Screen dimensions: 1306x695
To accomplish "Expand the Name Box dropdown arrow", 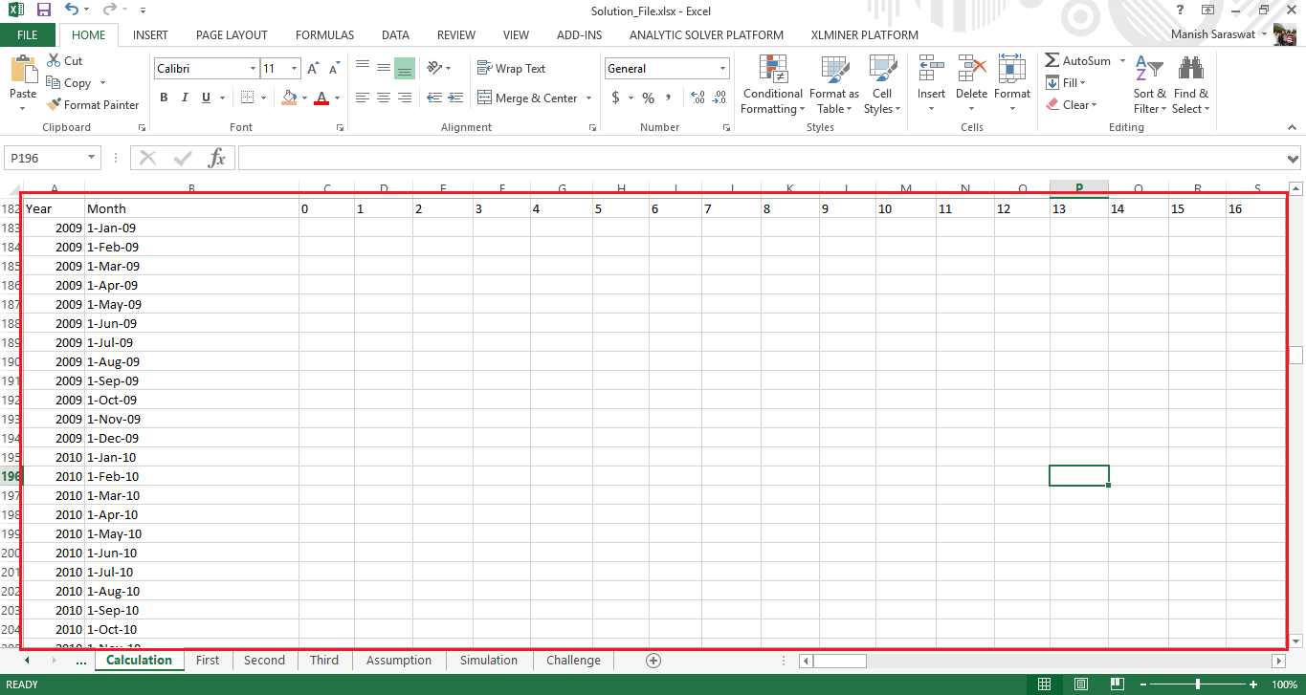I will point(92,159).
